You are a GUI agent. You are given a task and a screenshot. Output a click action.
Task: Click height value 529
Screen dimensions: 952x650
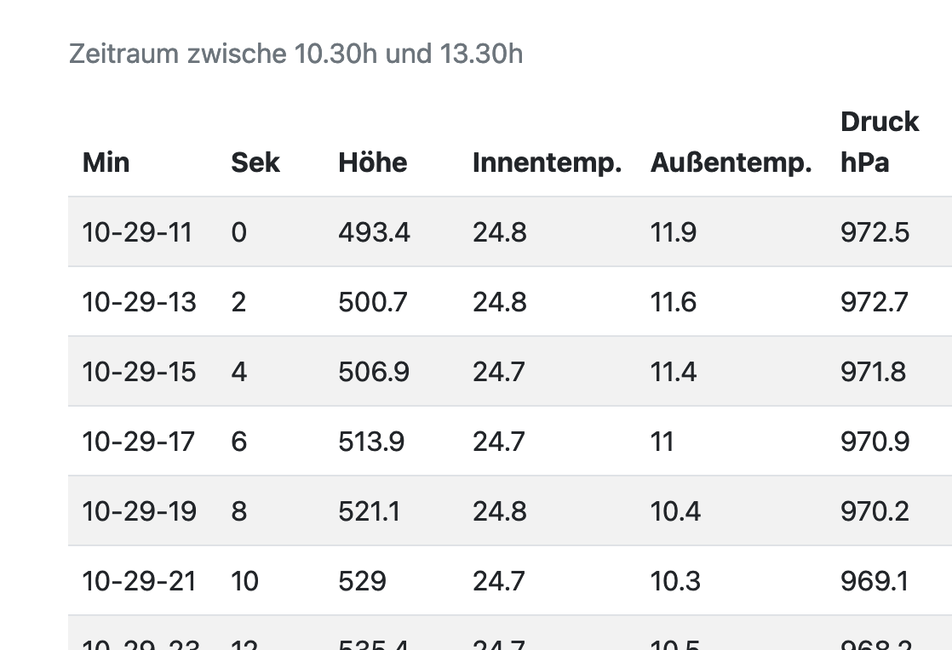point(362,581)
